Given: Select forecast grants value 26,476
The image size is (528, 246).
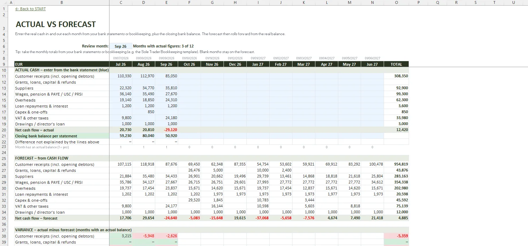Looking at the screenshot, I should 189,170.
